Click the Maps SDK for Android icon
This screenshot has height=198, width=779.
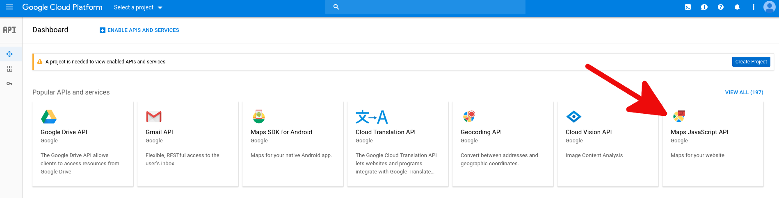click(259, 117)
